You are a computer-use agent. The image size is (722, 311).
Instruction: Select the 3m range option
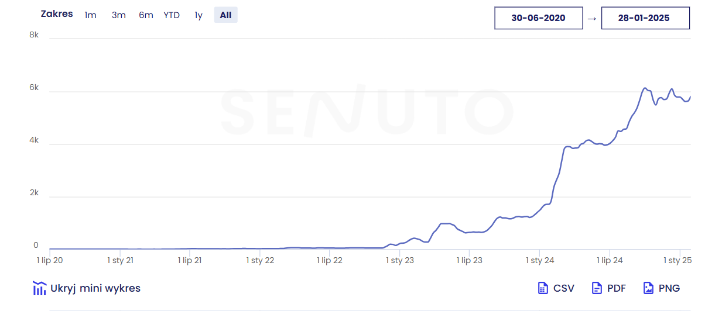[119, 15]
